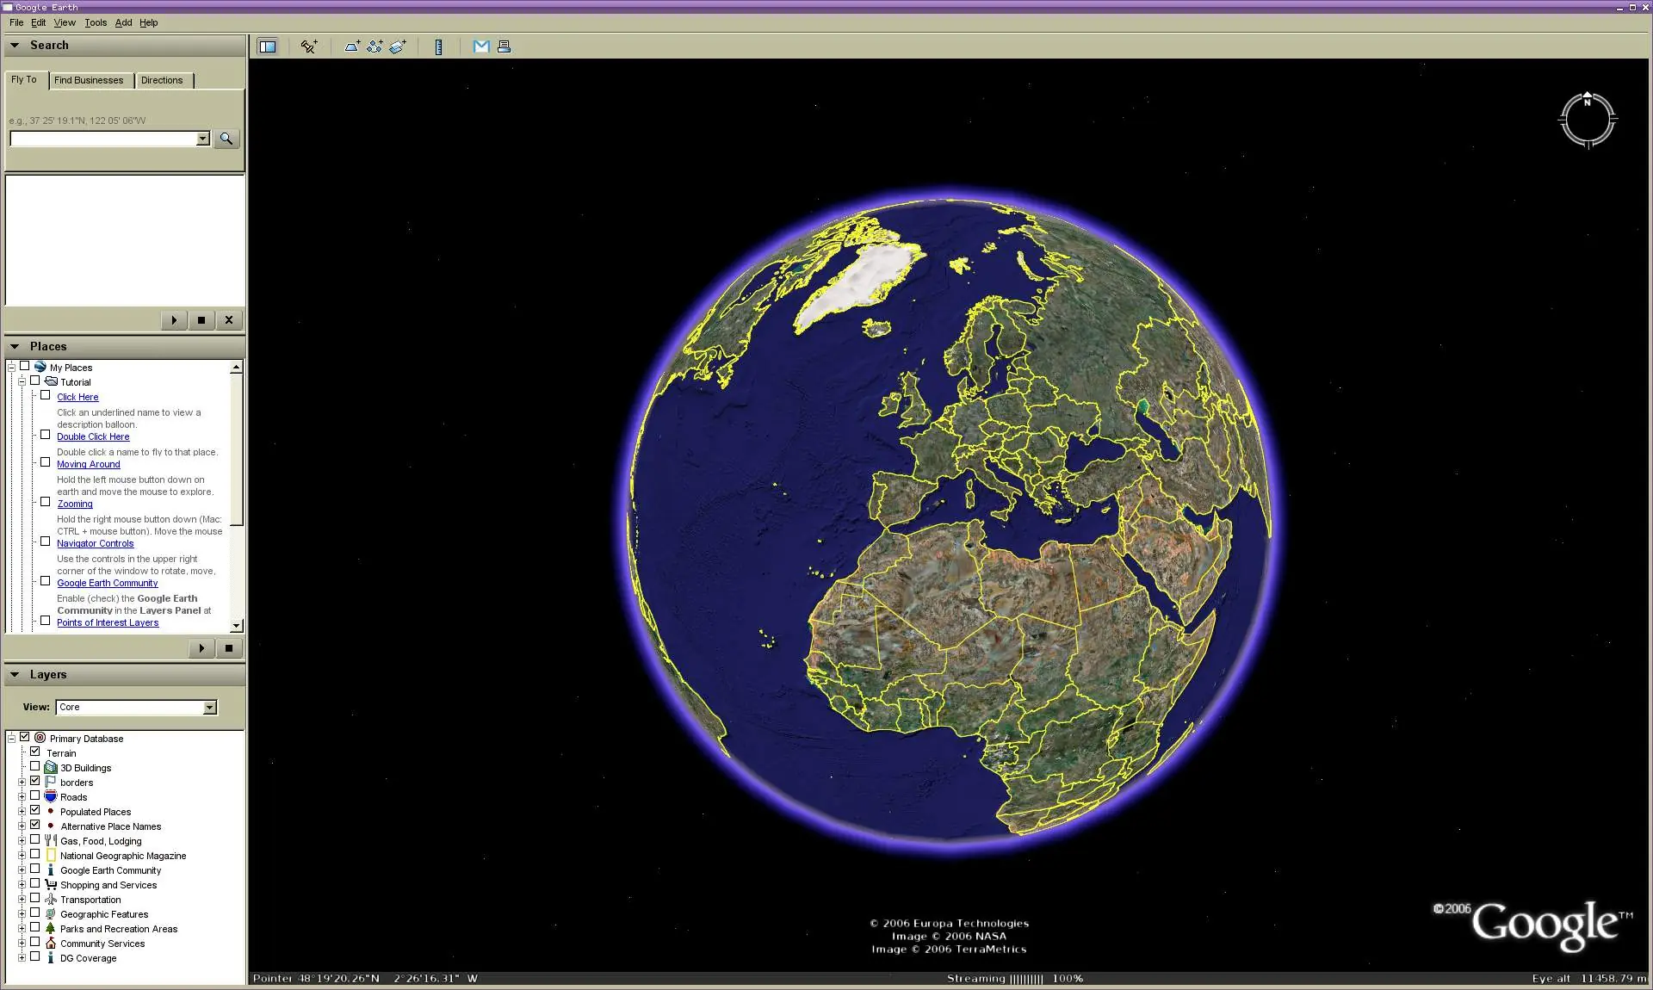
Task: Open the Add Polygon tool
Action: click(x=352, y=47)
